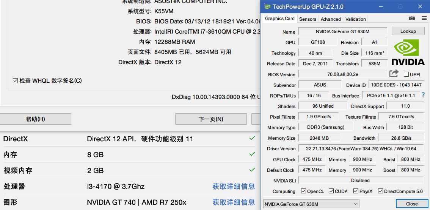Image resolution: width=430 pixels, height=210 pixels.
Task: Switch to the Sensors tab
Action: point(308,19)
